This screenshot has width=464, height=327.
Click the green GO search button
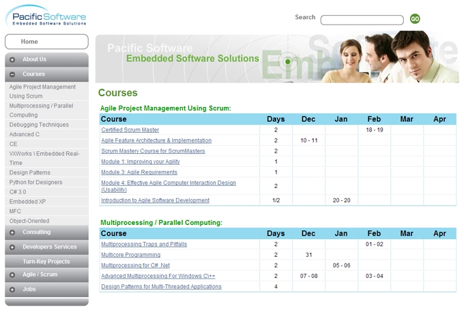point(415,19)
